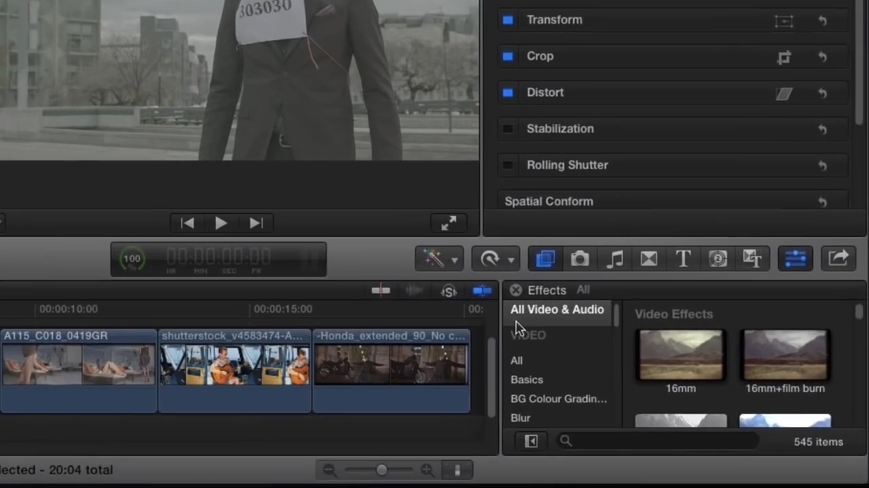869x488 pixels.
Task: Select the Blur effects category
Action: point(521,418)
